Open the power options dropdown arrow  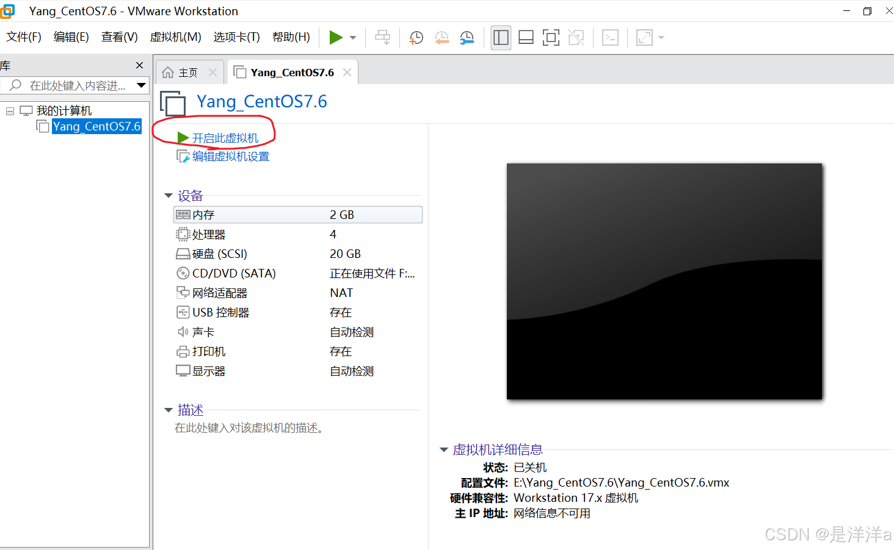coord(353,38)
